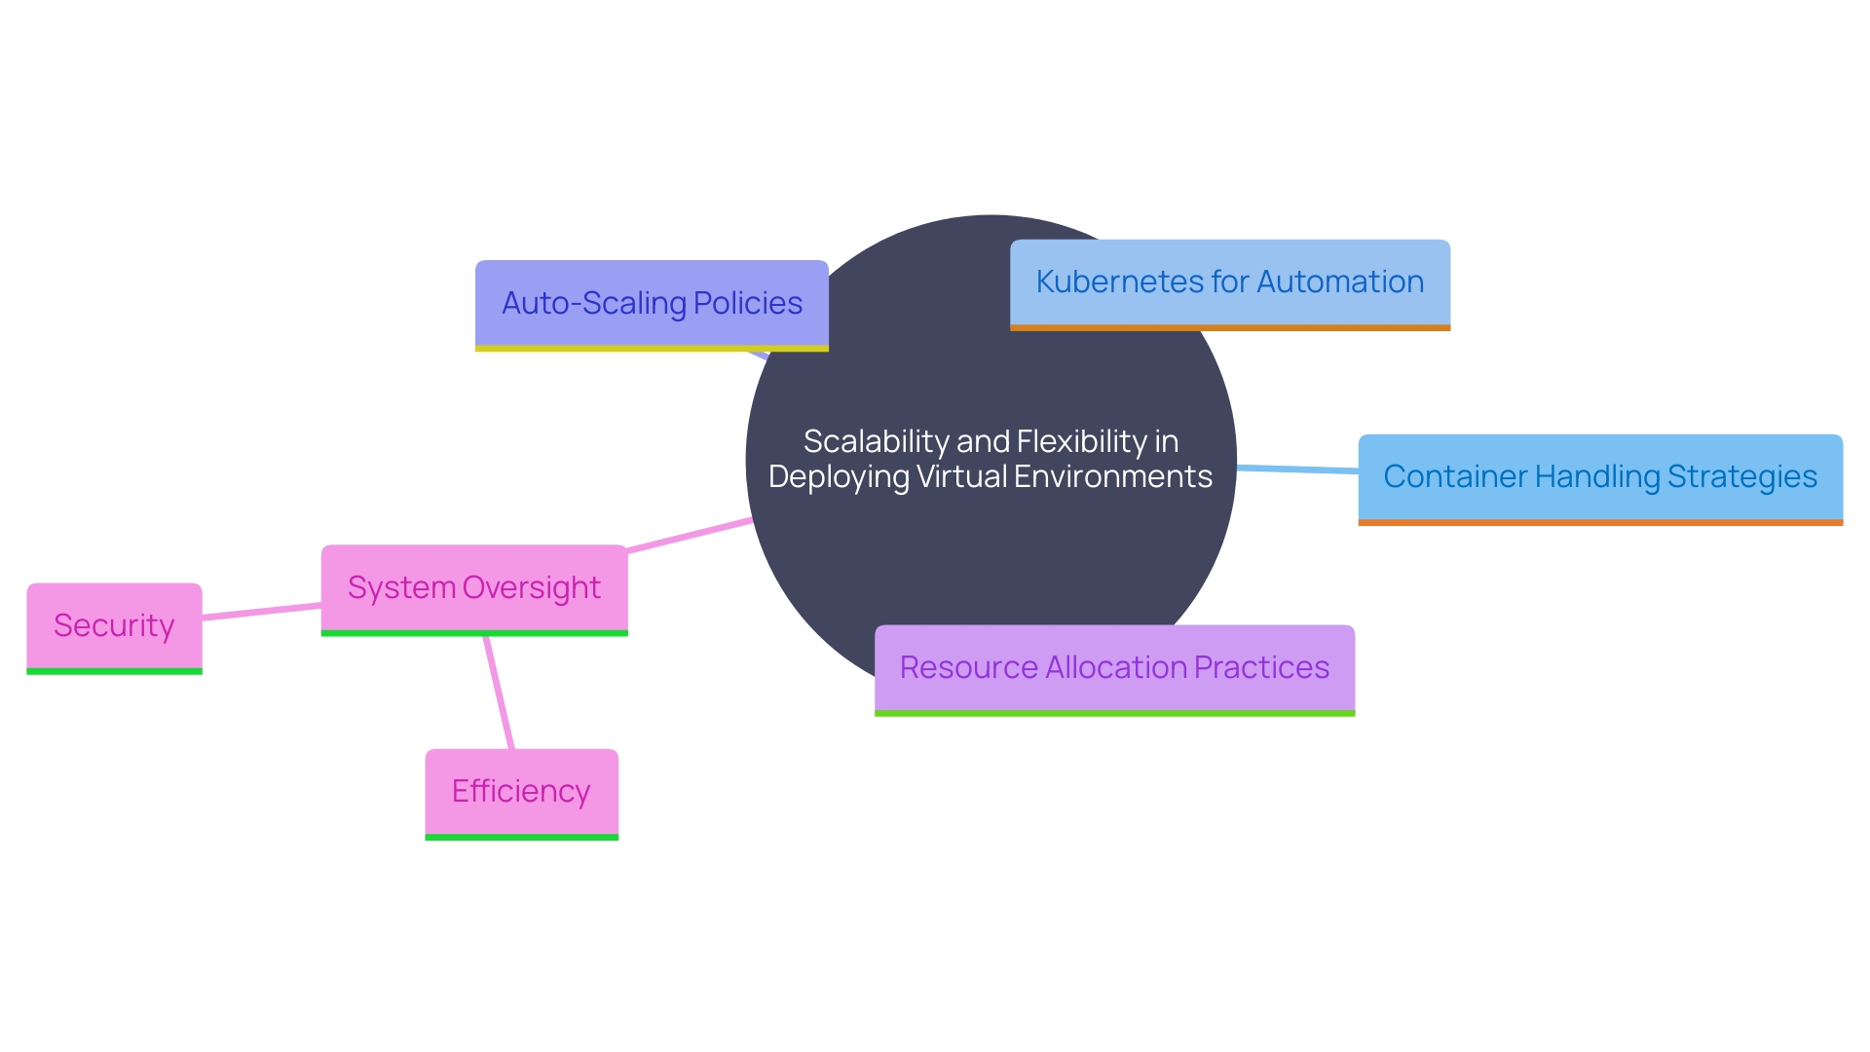Screen dimensions: 1870x1052
Task: Open the Auto-Scaling Policies branch menu
Action: [655, 302]
